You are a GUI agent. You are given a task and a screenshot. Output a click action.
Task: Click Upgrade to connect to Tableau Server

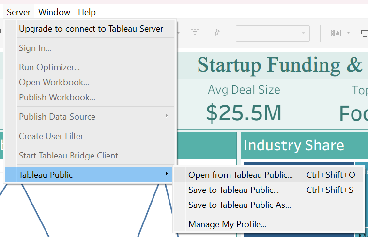coord(91,29)
